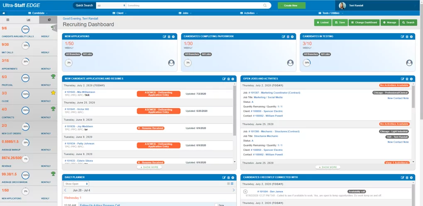423x206 pixels.
Task: Open job # 101387 - Marketing Coordinator (Contract)
Action: (274, 92)
